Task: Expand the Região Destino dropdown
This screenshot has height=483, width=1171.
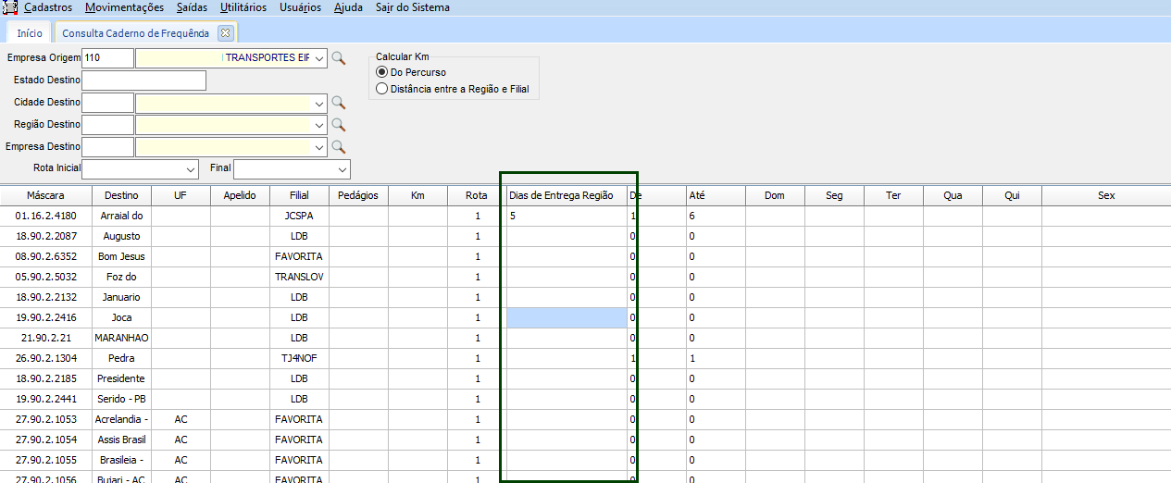Action: point(319,125)
